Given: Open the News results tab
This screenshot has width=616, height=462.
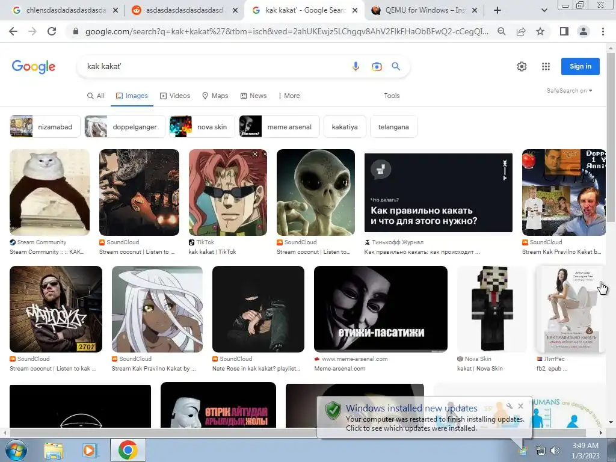Looking at the screenshot, I should point(253,96).
